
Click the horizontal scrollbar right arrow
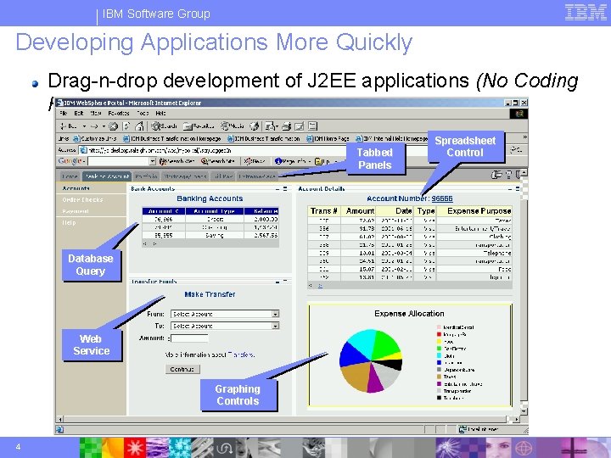click(516, 420)
